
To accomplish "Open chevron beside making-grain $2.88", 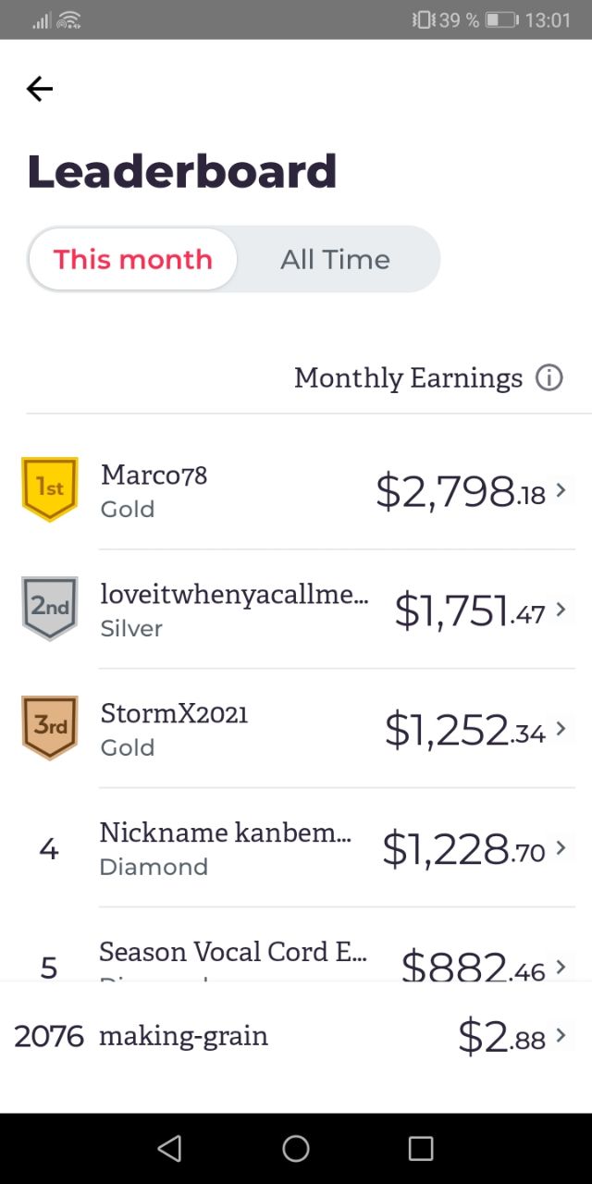I will [x=561, y=1037].
